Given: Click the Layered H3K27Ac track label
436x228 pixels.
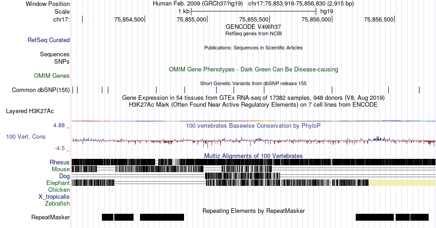Looking at the screenshot, I should click(30, 111).
